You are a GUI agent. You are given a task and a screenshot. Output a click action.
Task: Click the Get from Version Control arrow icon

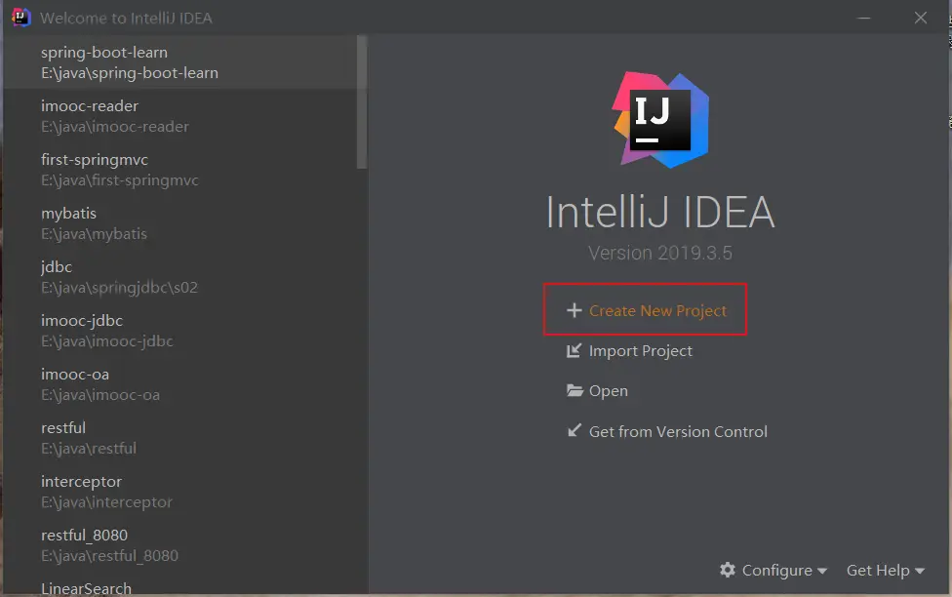(575, 431)
